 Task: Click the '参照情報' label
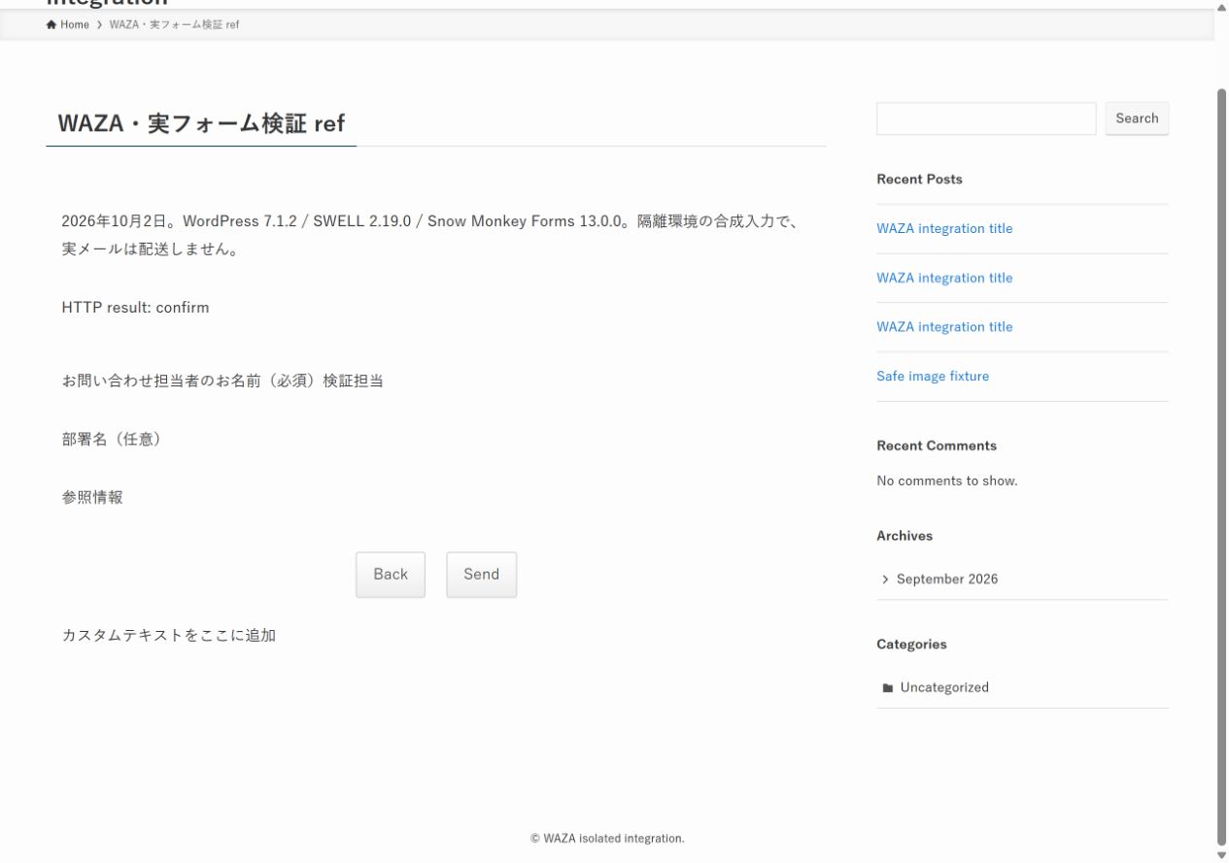92,497
